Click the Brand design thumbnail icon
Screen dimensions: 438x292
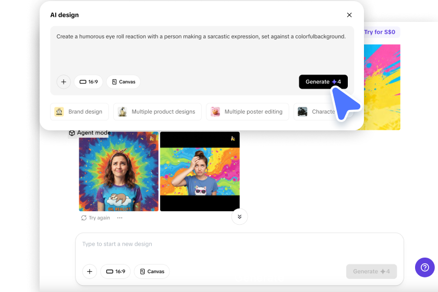coord(59,112)
